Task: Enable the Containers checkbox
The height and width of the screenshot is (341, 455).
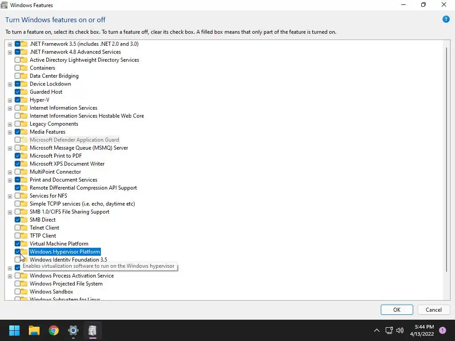Action: pos(17,68)
